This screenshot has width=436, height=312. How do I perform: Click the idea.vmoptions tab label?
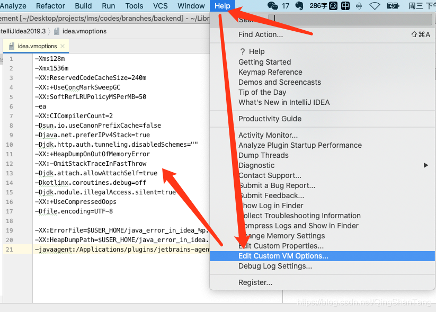click(37, 46)
